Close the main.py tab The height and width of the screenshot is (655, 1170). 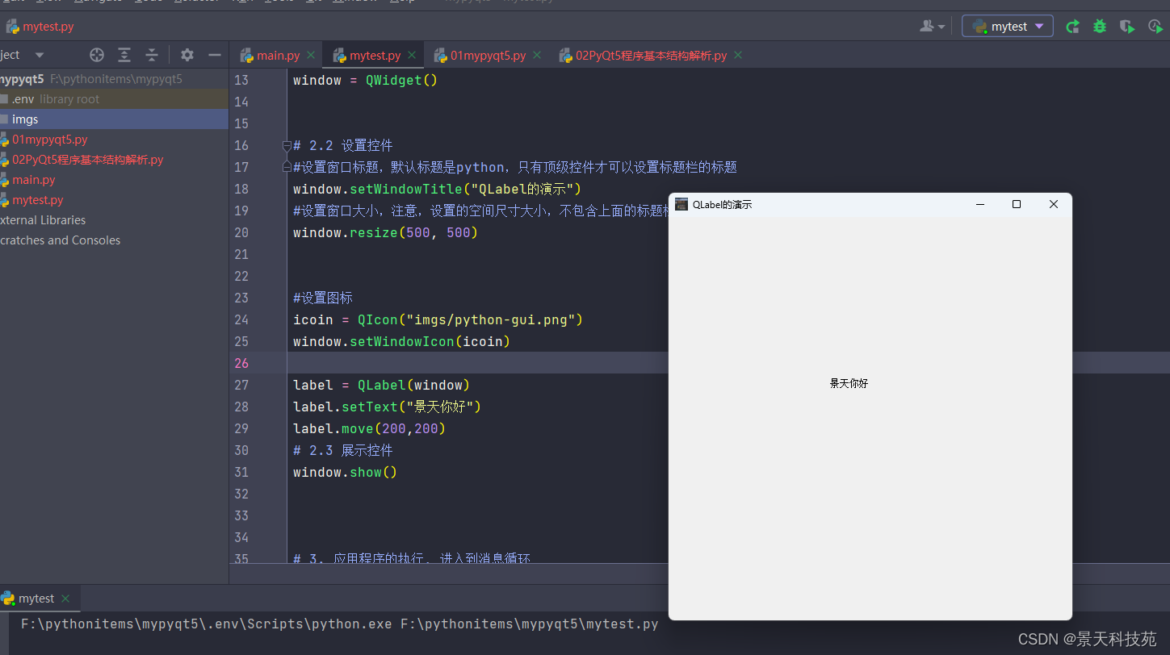[312, 56]
